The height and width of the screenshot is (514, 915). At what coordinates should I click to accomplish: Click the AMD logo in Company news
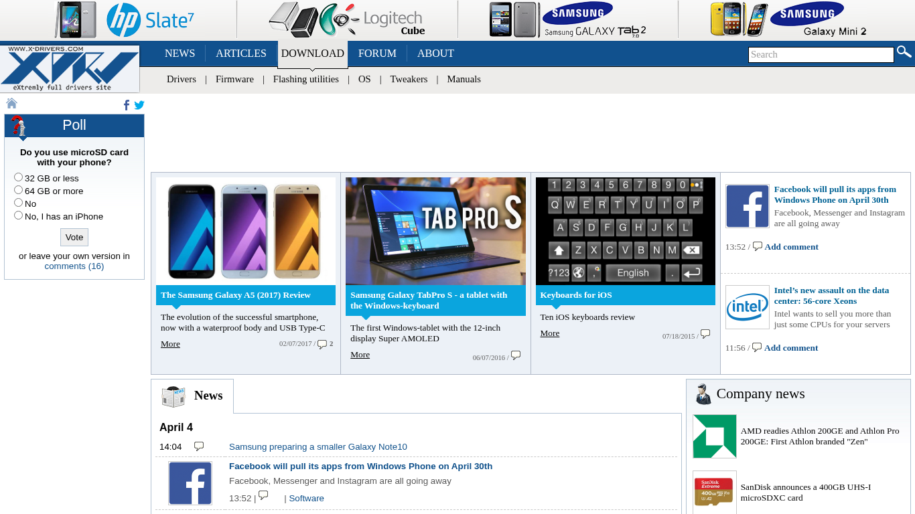[x=715, y=436]
